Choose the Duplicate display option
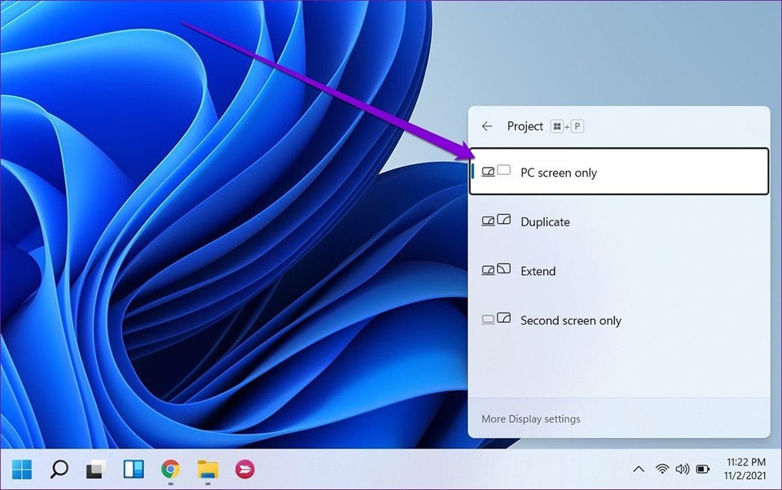Viewport: 782px width, 490px height. coord(618,221)
